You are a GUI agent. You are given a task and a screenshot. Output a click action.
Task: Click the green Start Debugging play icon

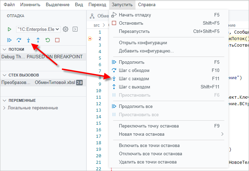tap(10, 29)
